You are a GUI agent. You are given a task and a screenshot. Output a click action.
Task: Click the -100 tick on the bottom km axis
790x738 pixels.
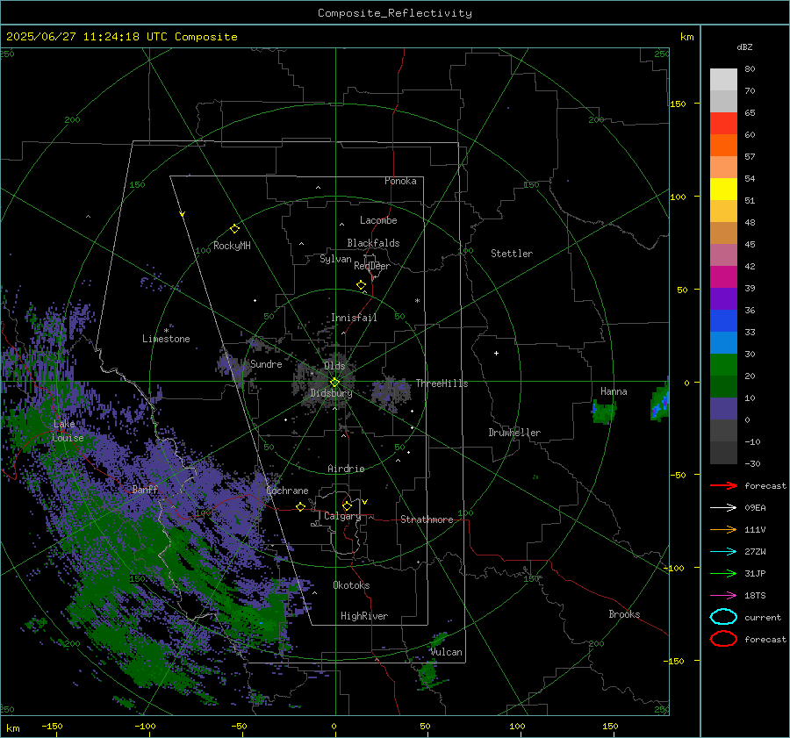(145, 727)
